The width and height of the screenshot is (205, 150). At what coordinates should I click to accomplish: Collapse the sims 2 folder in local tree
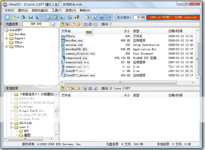12,127
